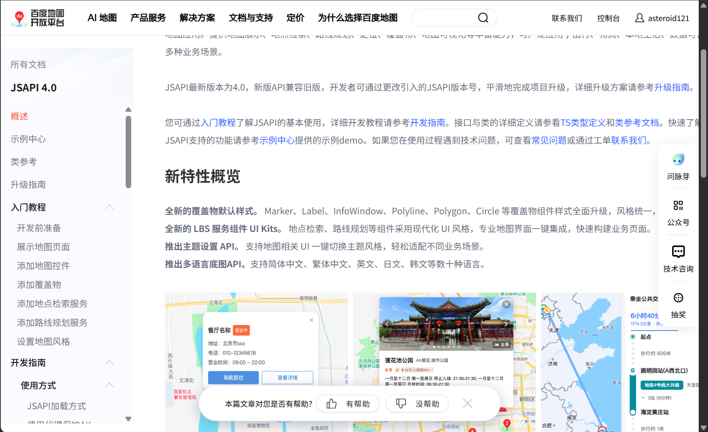Click the 控制台 header link
This screenshot has height=432, width=708.
coord(608,18)
